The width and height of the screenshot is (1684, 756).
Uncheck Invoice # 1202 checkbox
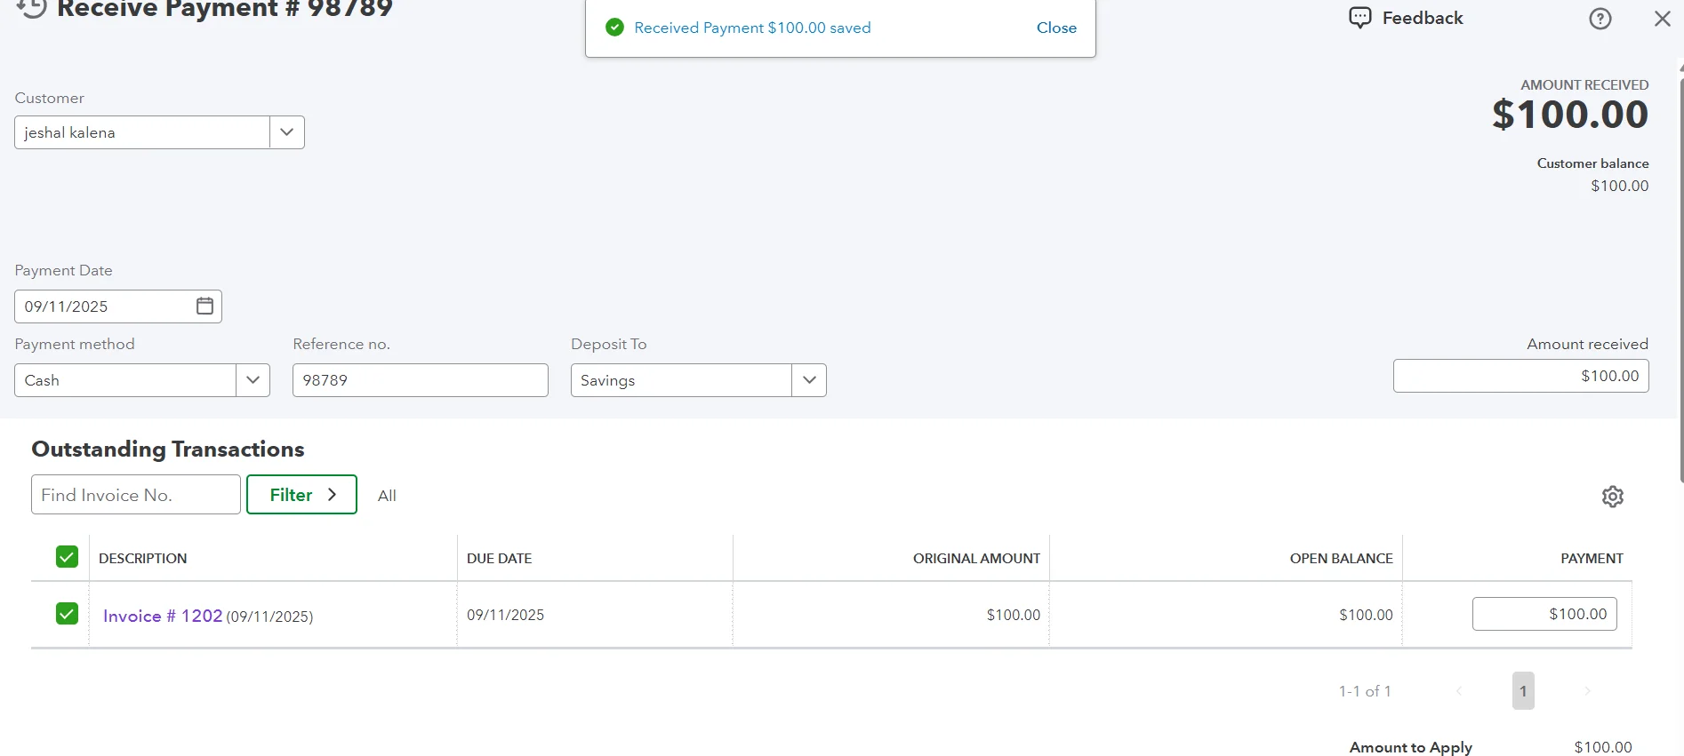point(67,614)
